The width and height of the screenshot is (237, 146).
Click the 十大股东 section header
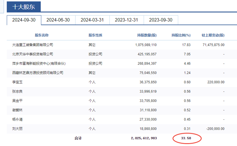point(24,7)
